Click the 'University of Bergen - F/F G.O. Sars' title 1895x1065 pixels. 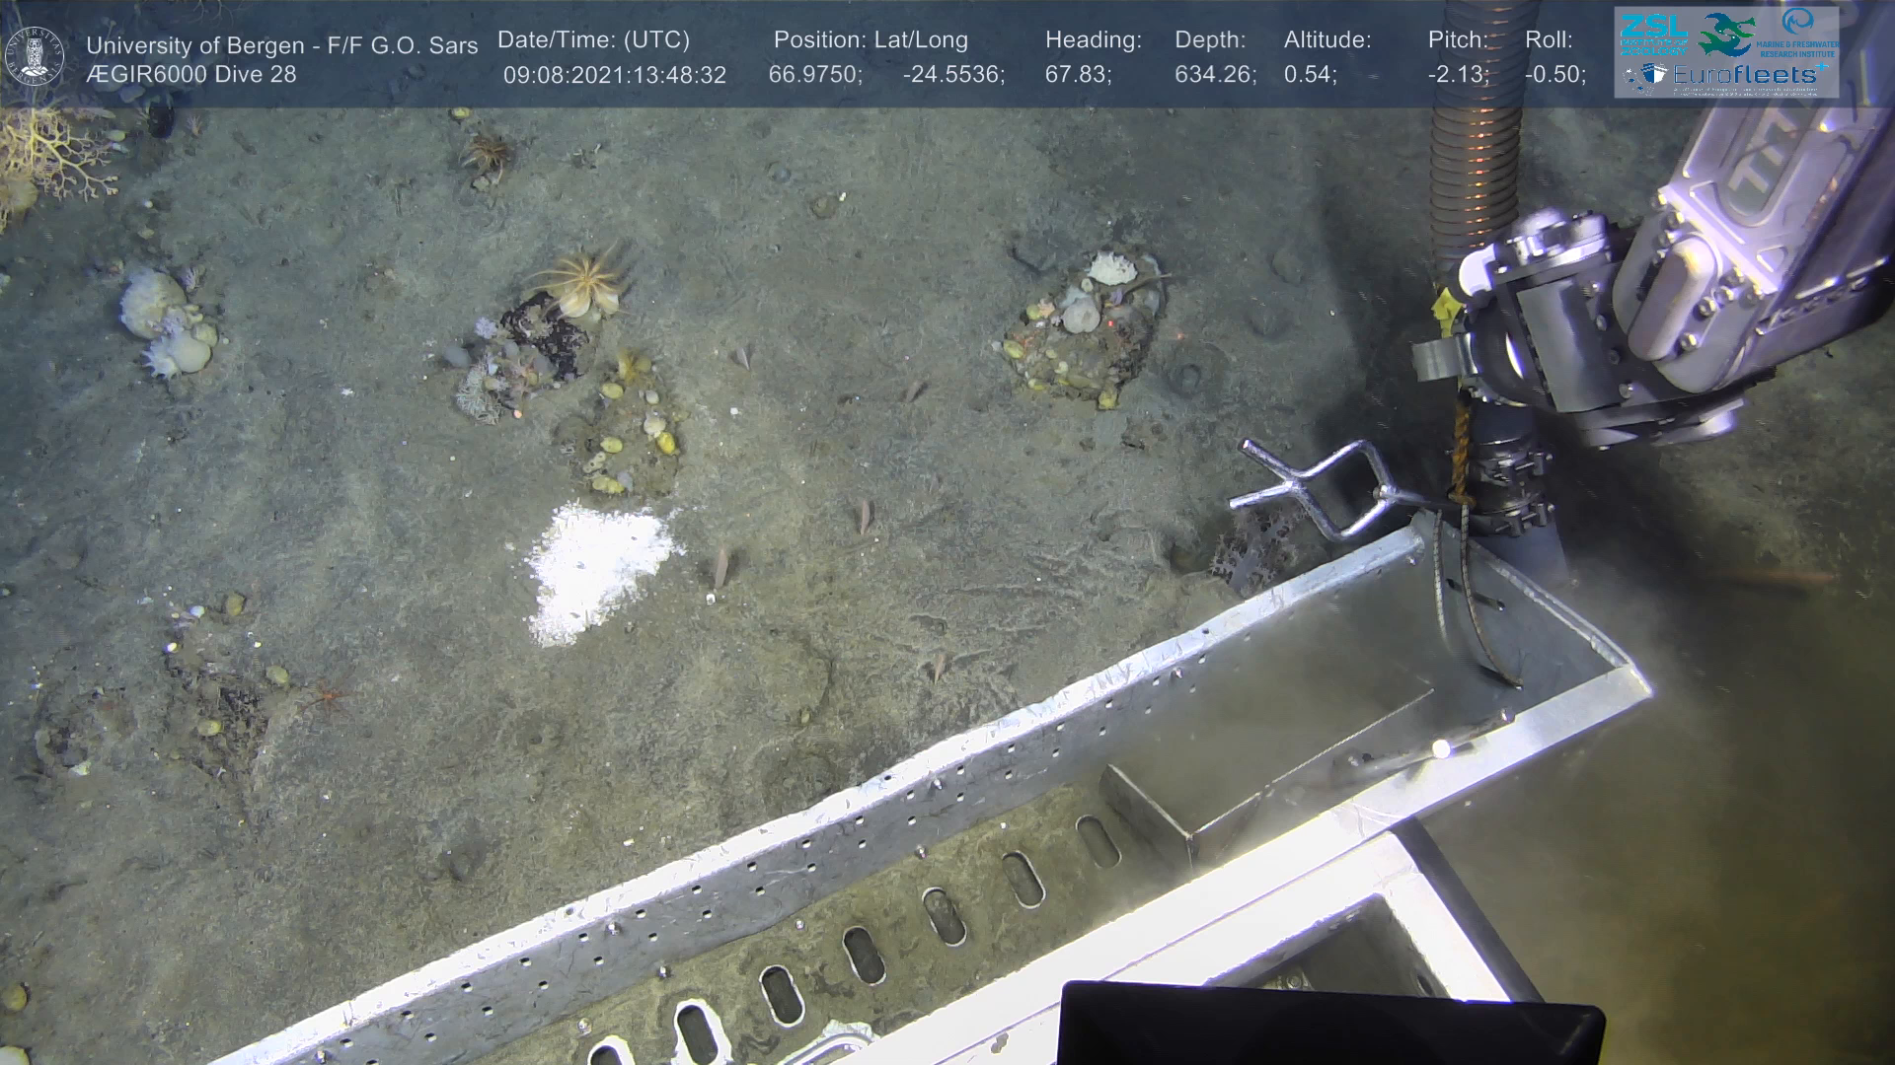(x=281, y=45)
